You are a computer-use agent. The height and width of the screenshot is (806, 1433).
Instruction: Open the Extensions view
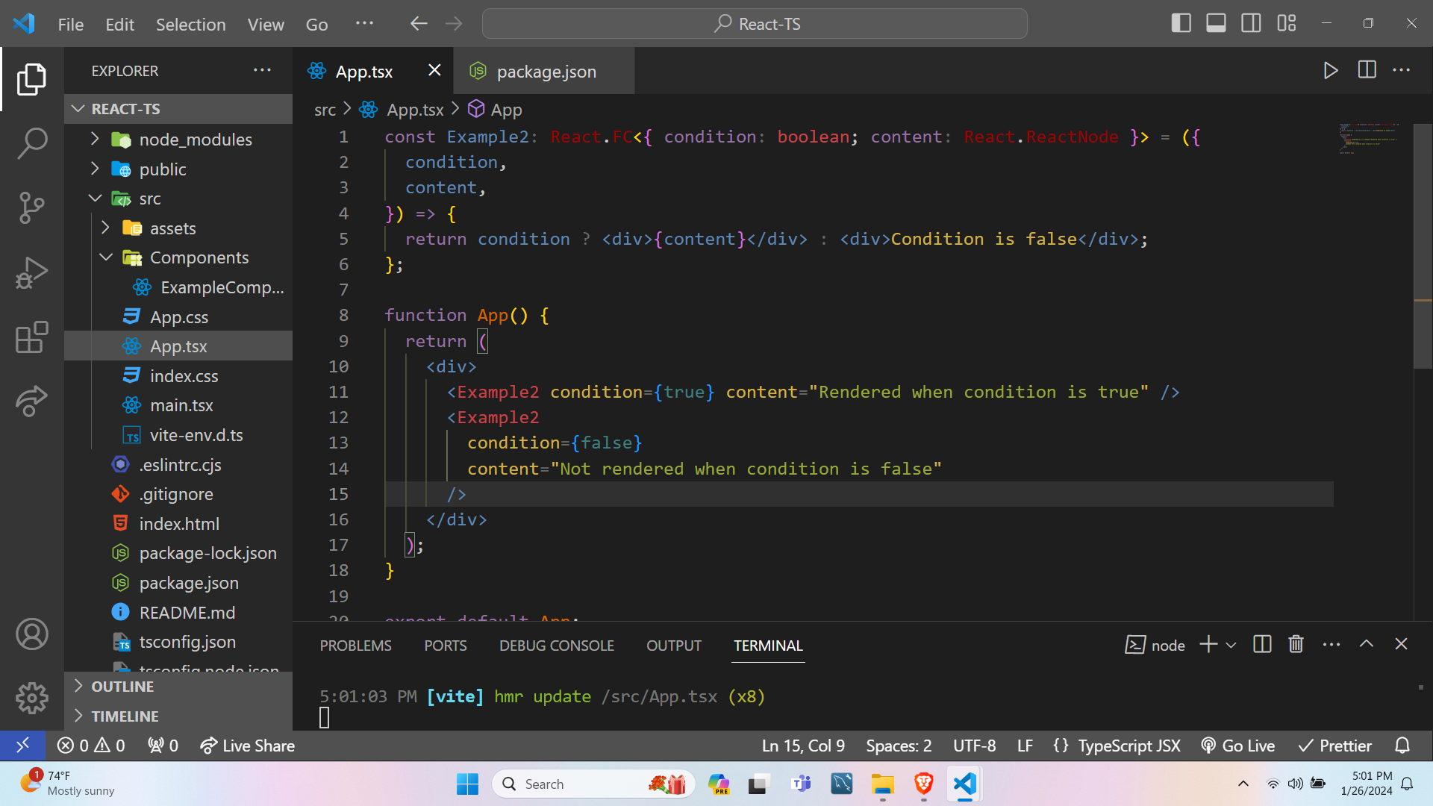(32, 337)
